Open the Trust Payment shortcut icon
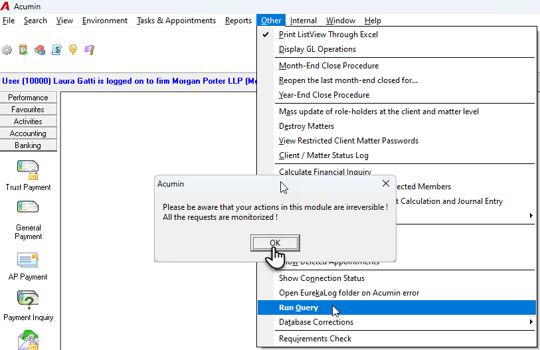The width and height of the screenshot is (540, 350). pyautogui.click(x=28, y=170)
